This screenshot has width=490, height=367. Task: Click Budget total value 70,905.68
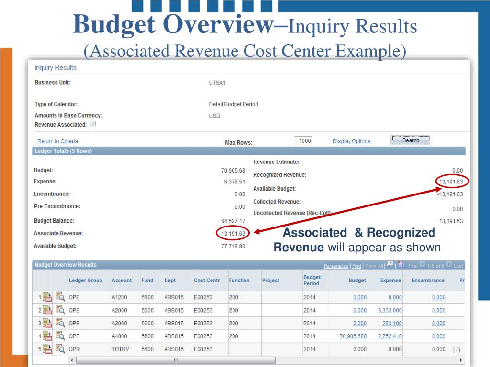(233, 171)
